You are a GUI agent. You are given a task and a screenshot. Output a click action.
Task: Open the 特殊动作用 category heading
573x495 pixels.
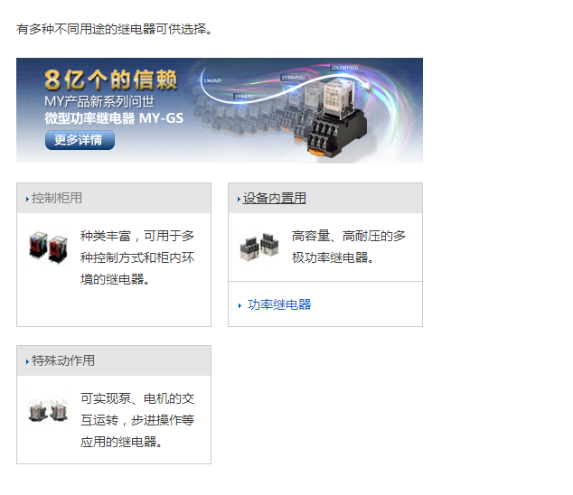click(63, 360)
